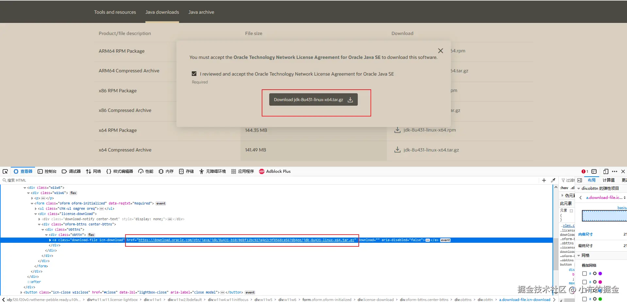Click the flex badge on obttn div
Screen dimensions: 627x302
point(91,235)
